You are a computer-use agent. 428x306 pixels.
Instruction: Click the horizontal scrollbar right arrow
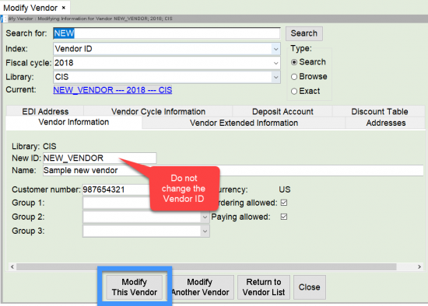click(419, 266)
